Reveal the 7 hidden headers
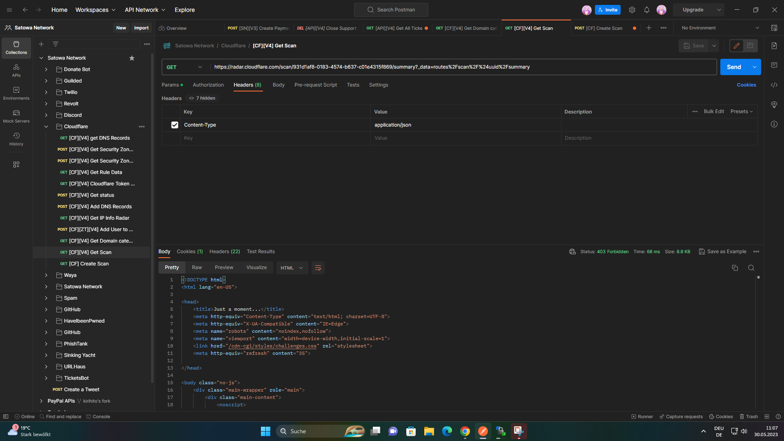The width and height of the screenshot is (784, 441). coord(202,98)
